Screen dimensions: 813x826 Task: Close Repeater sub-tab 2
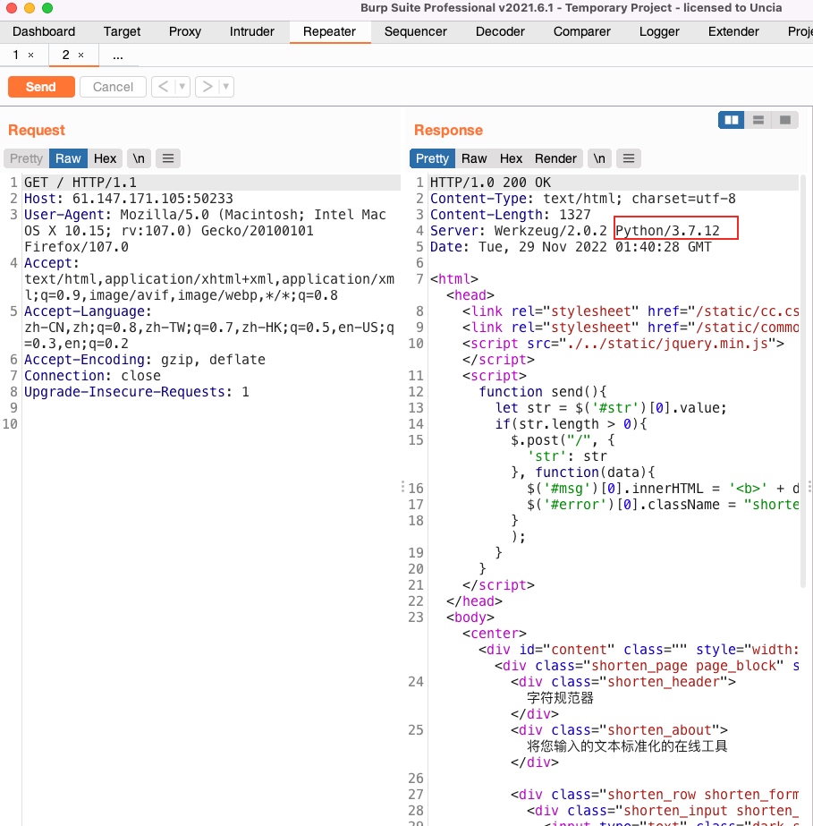[81, 55]
